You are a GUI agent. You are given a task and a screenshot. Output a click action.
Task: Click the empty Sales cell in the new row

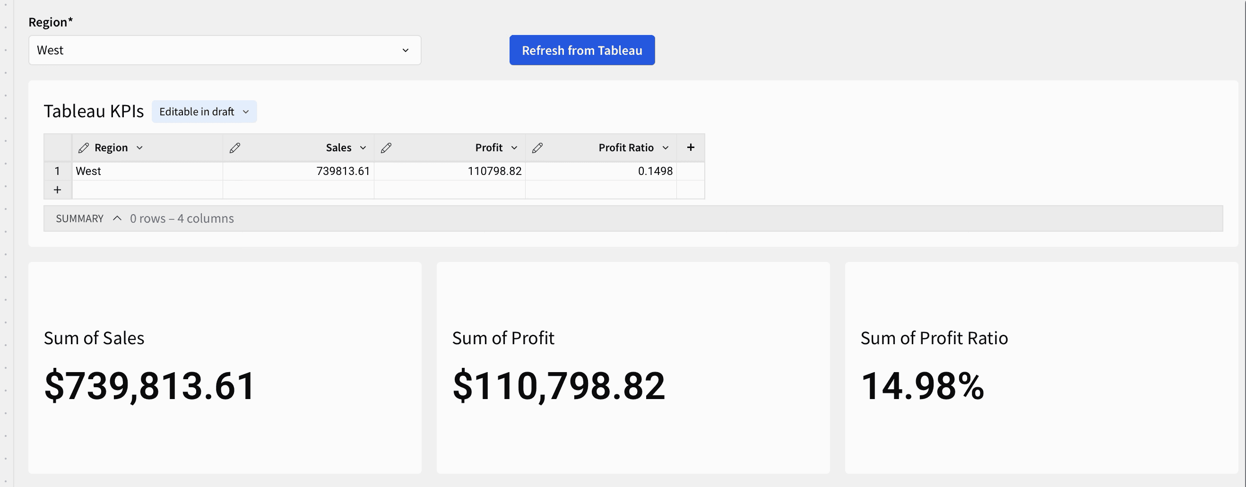[x=298, y=190]
